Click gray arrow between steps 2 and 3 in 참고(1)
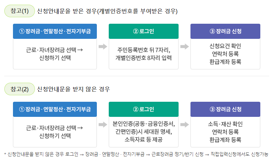274x160 pixels. pos(185,47)
